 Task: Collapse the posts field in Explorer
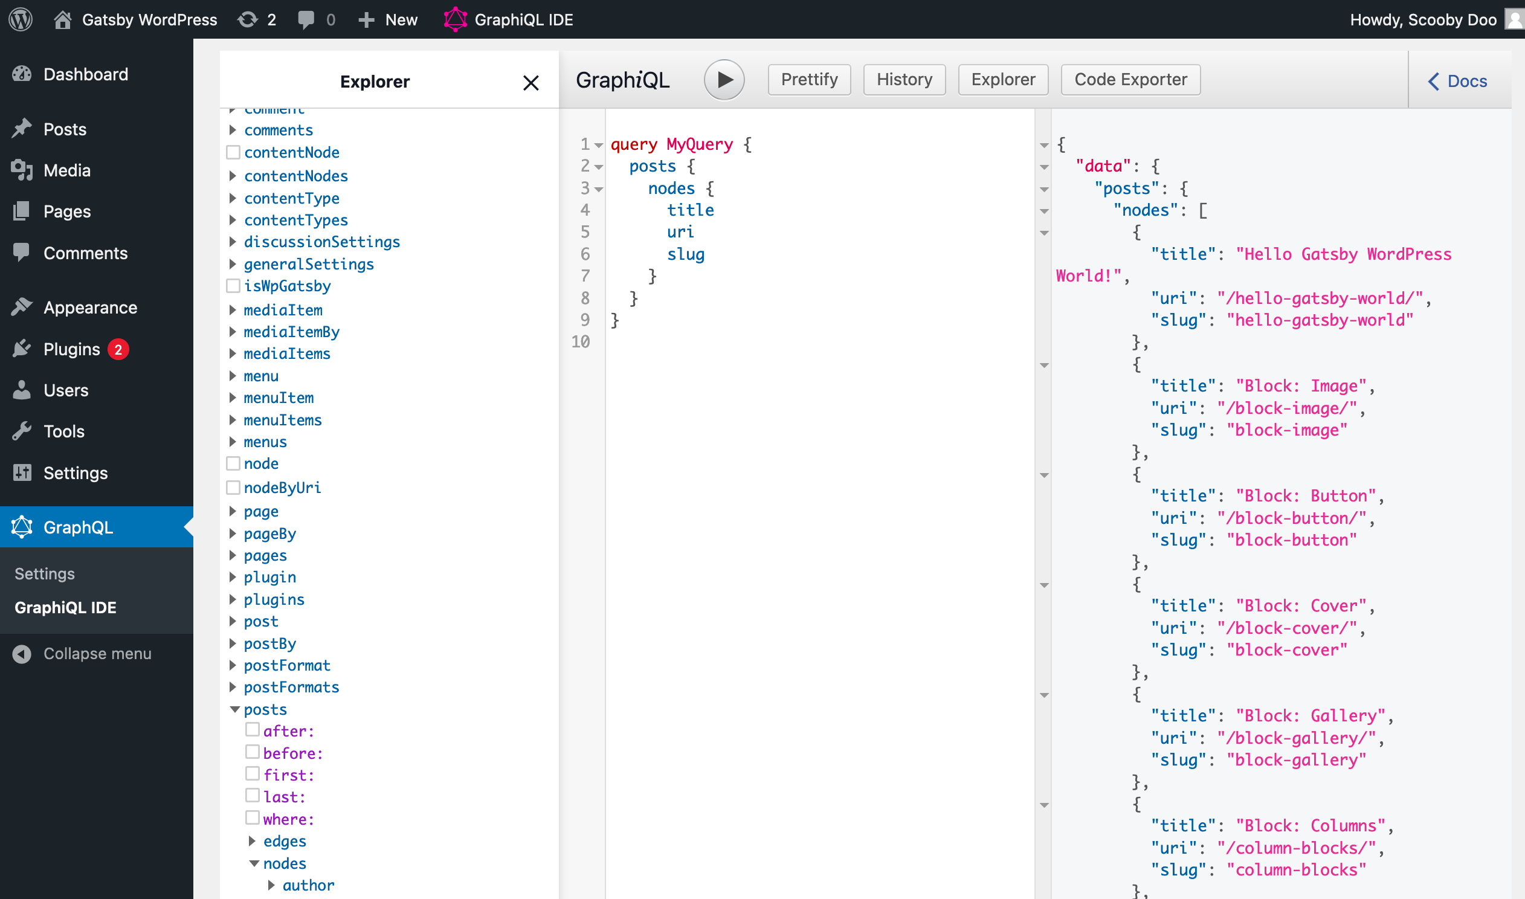(x=235, y=709)
